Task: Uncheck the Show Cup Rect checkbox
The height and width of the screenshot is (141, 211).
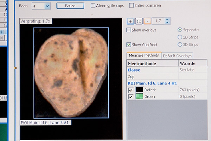Action: 129,45
